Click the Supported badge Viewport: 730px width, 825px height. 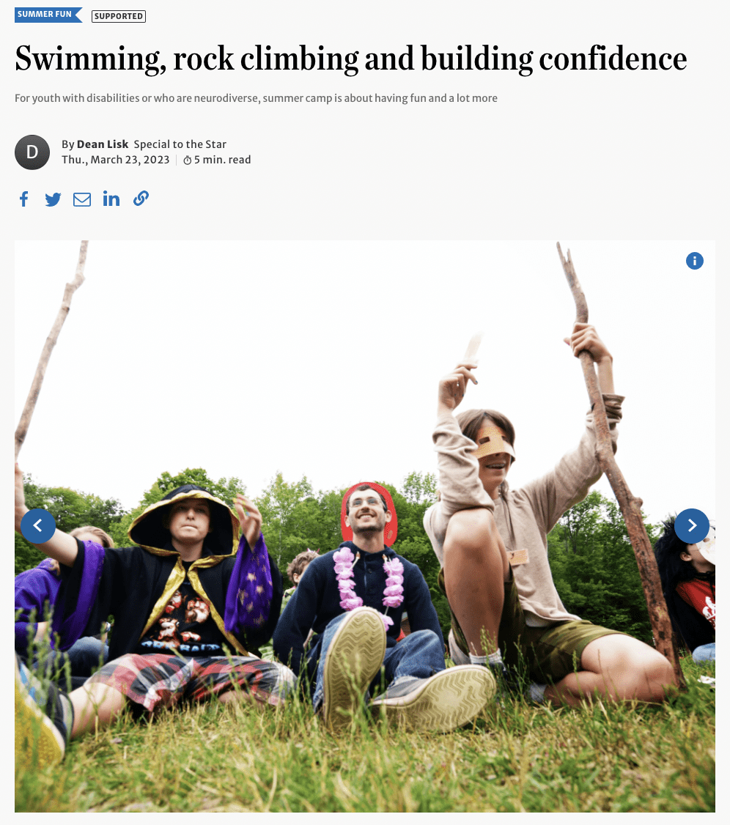click(x=119, y=16)
